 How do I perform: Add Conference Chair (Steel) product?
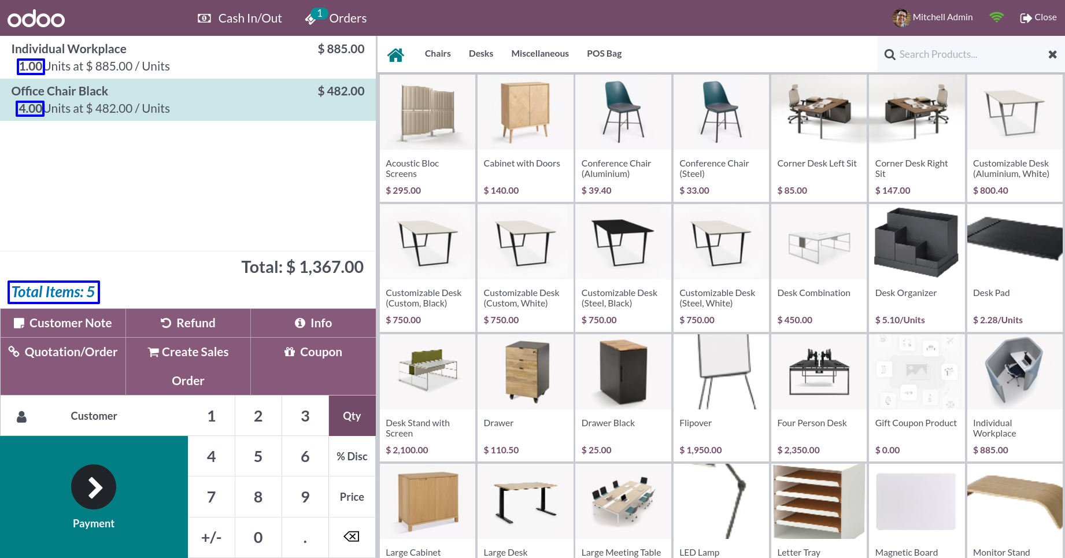point(721,138)
